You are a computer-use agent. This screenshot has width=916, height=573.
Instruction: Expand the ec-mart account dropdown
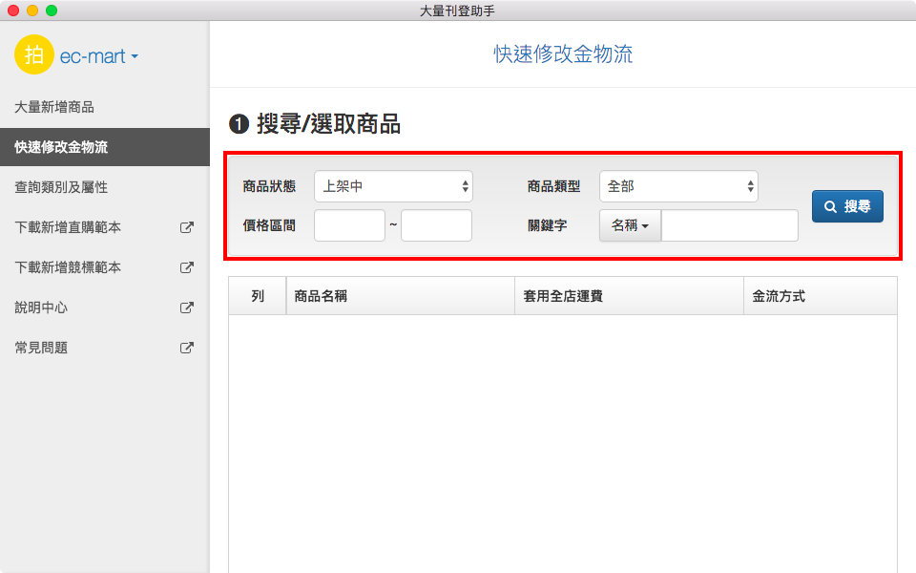coord(99,56)
